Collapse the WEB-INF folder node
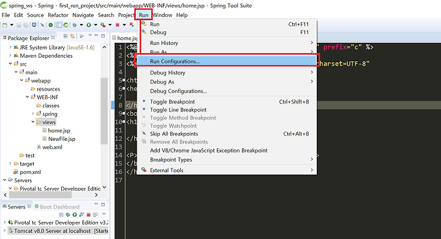Image resolution: width=441 pixels, height=239 pixels. (x=28, y=97)
